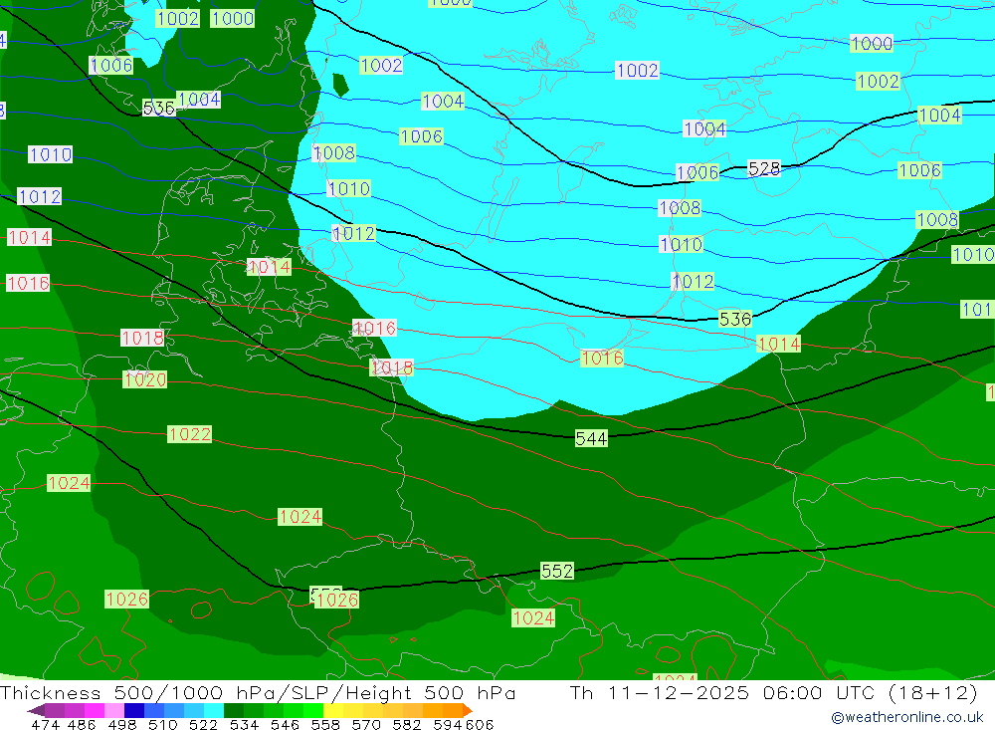Select the map title 'Thickness 500/1000 hPa/SLP/Height 500 hPa'

[258, 692]
